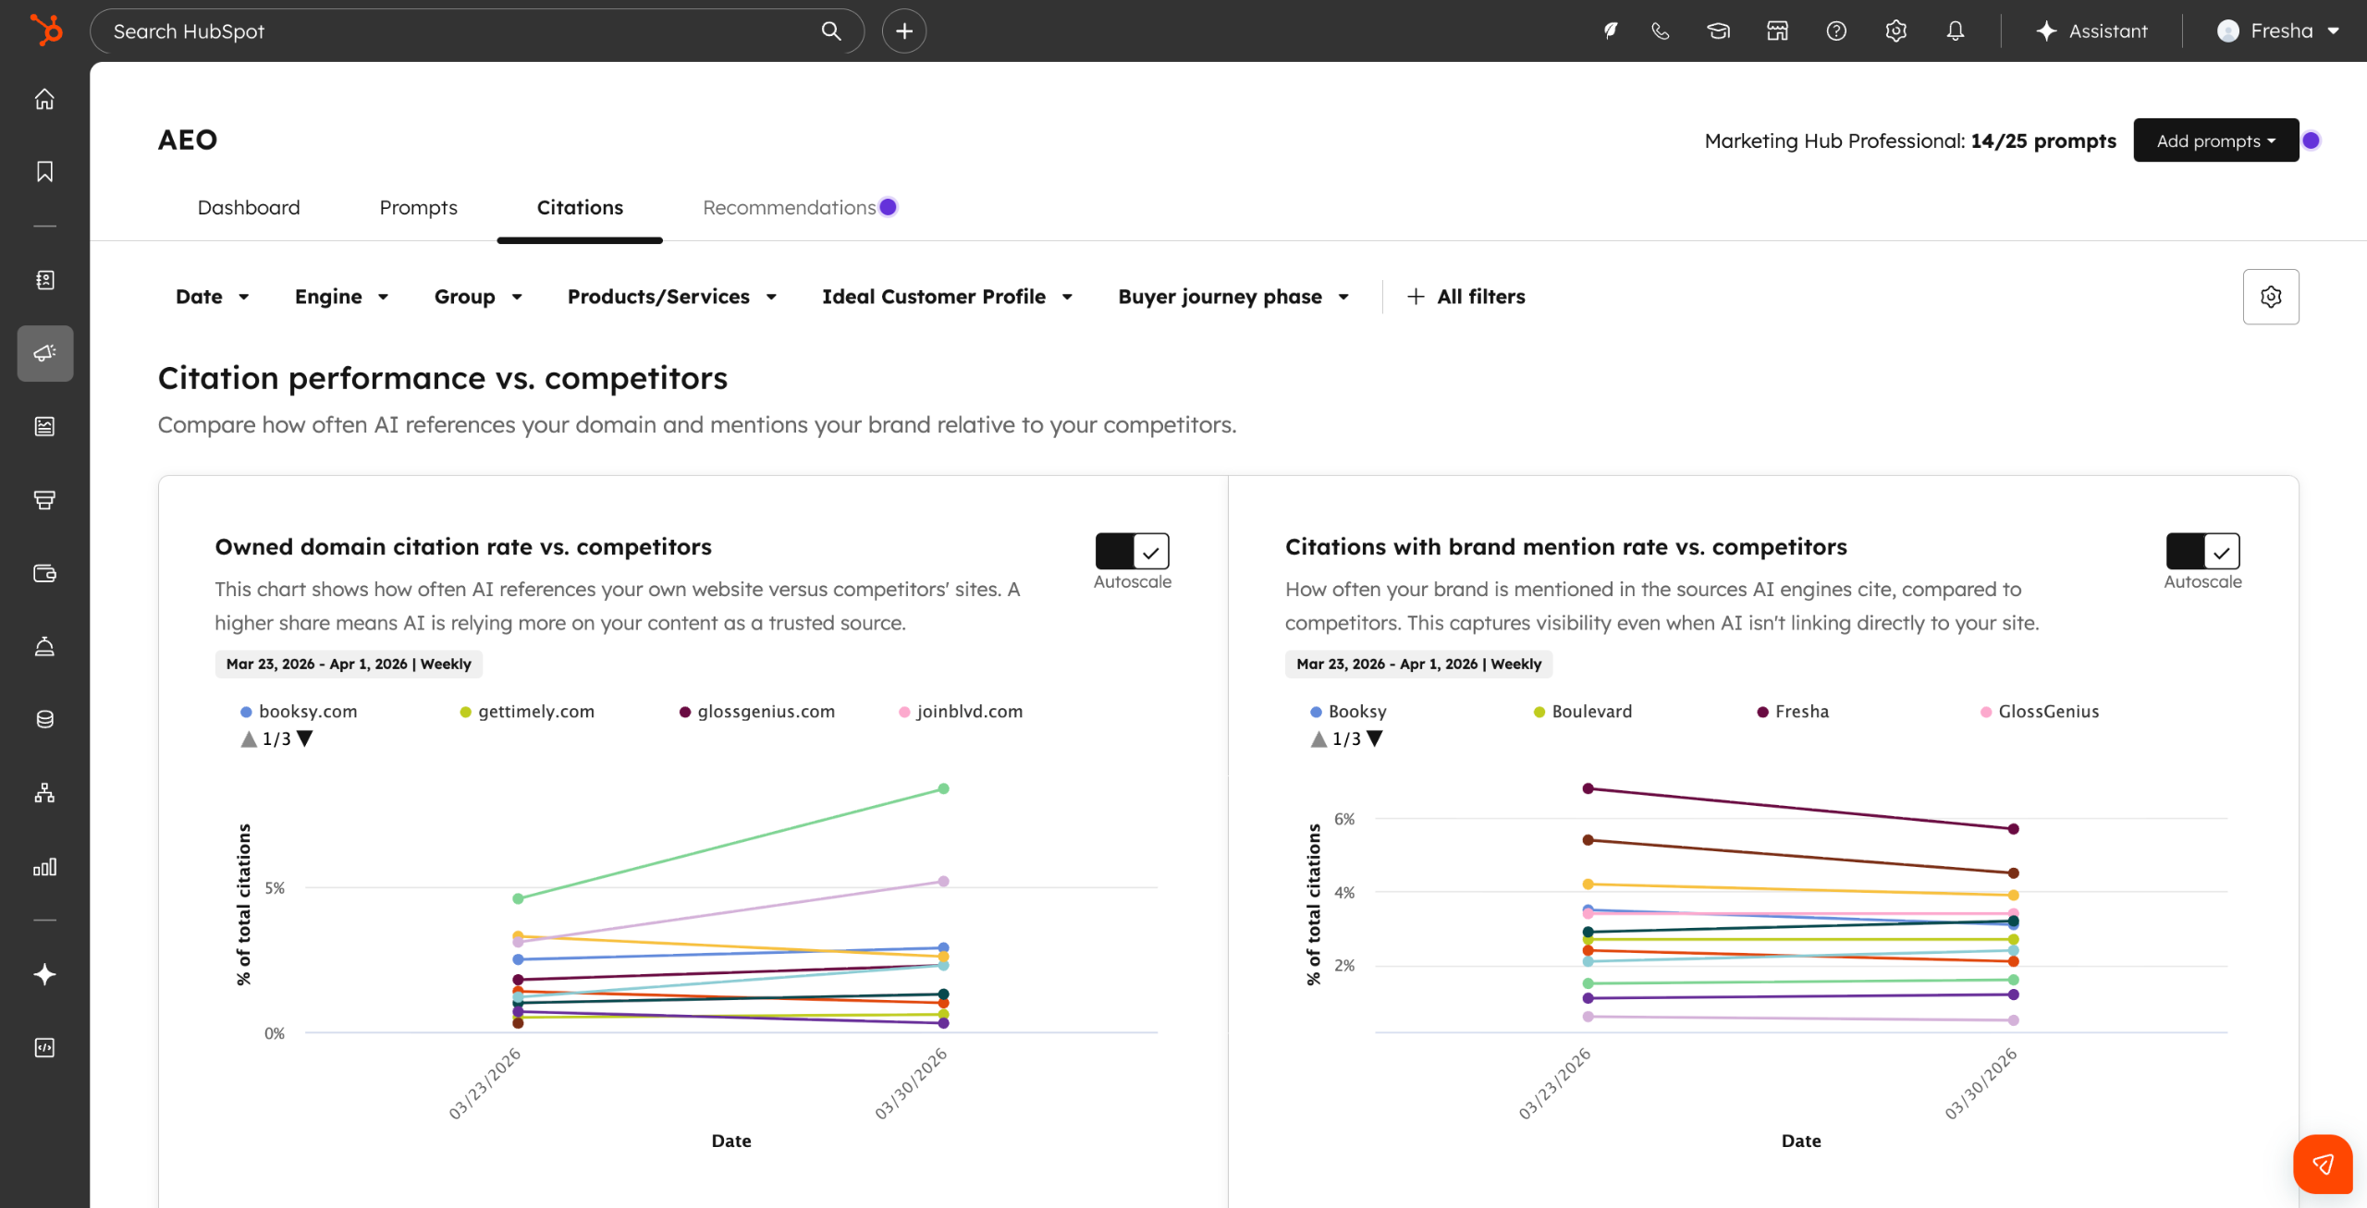Open HubSpot Academy graduation cap icon
This screenshot has height=1208, width=2367.
click(1719, 31)
